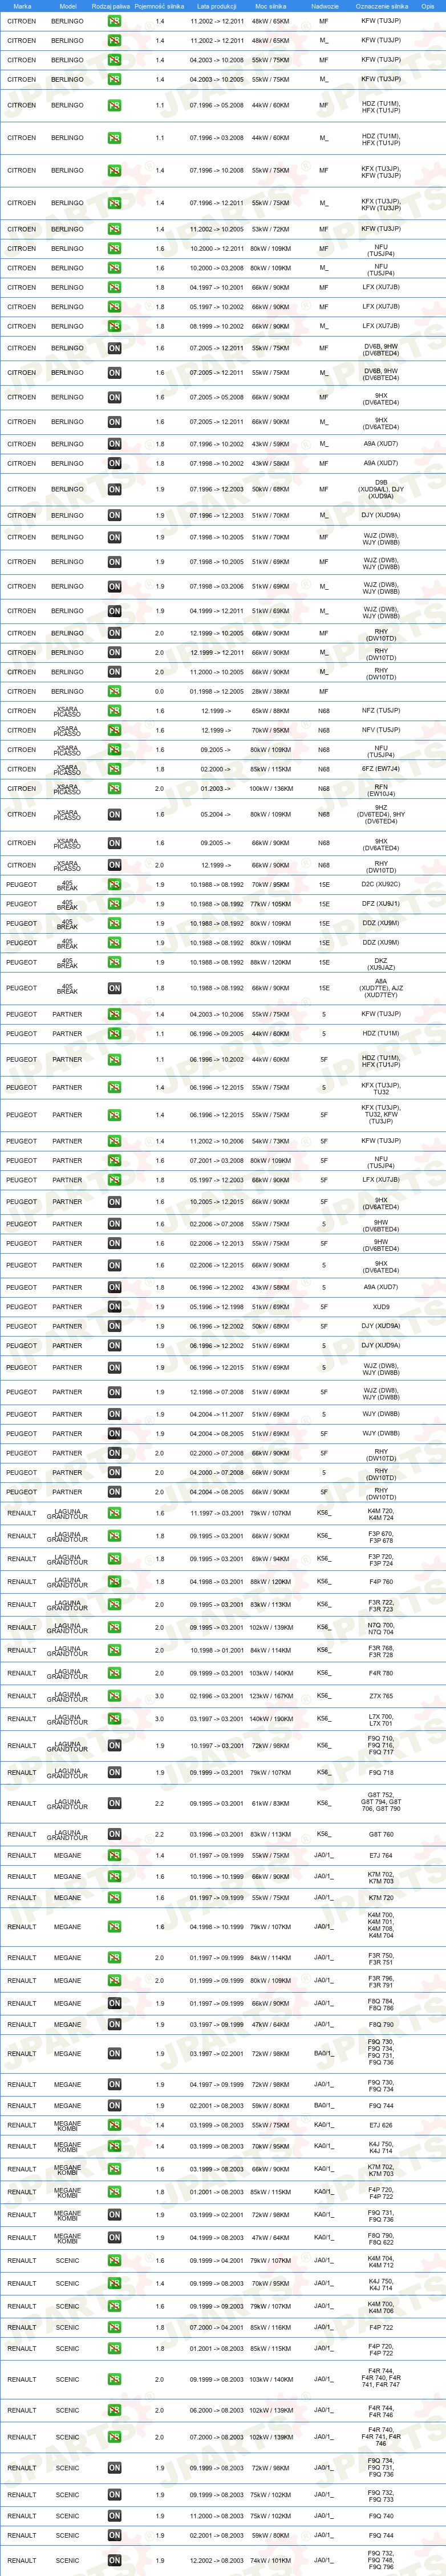
Task: Click power value 88kW / 120KM in DKZ row
Action: tap(270, 962)
